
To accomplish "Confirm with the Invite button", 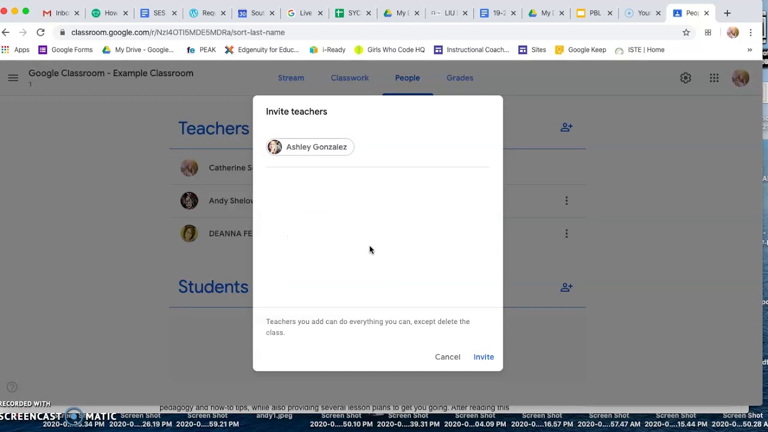I will tap(484, 357).
